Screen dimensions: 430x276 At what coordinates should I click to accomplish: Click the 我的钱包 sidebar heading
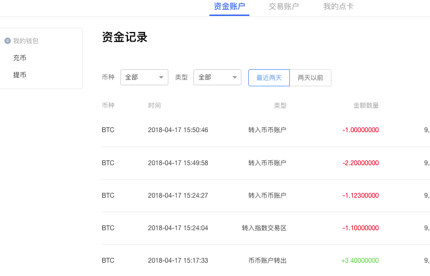(26, 41)
